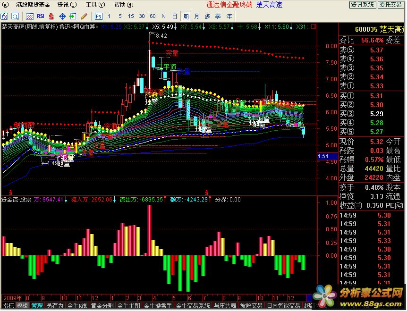The width and height of the screenshot is (407, 311).
Task: Select the 模板 bottom tab
Action: tap(22, 305)
